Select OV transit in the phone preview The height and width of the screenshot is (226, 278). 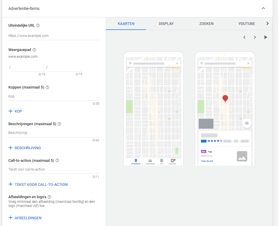pos(162,162)
